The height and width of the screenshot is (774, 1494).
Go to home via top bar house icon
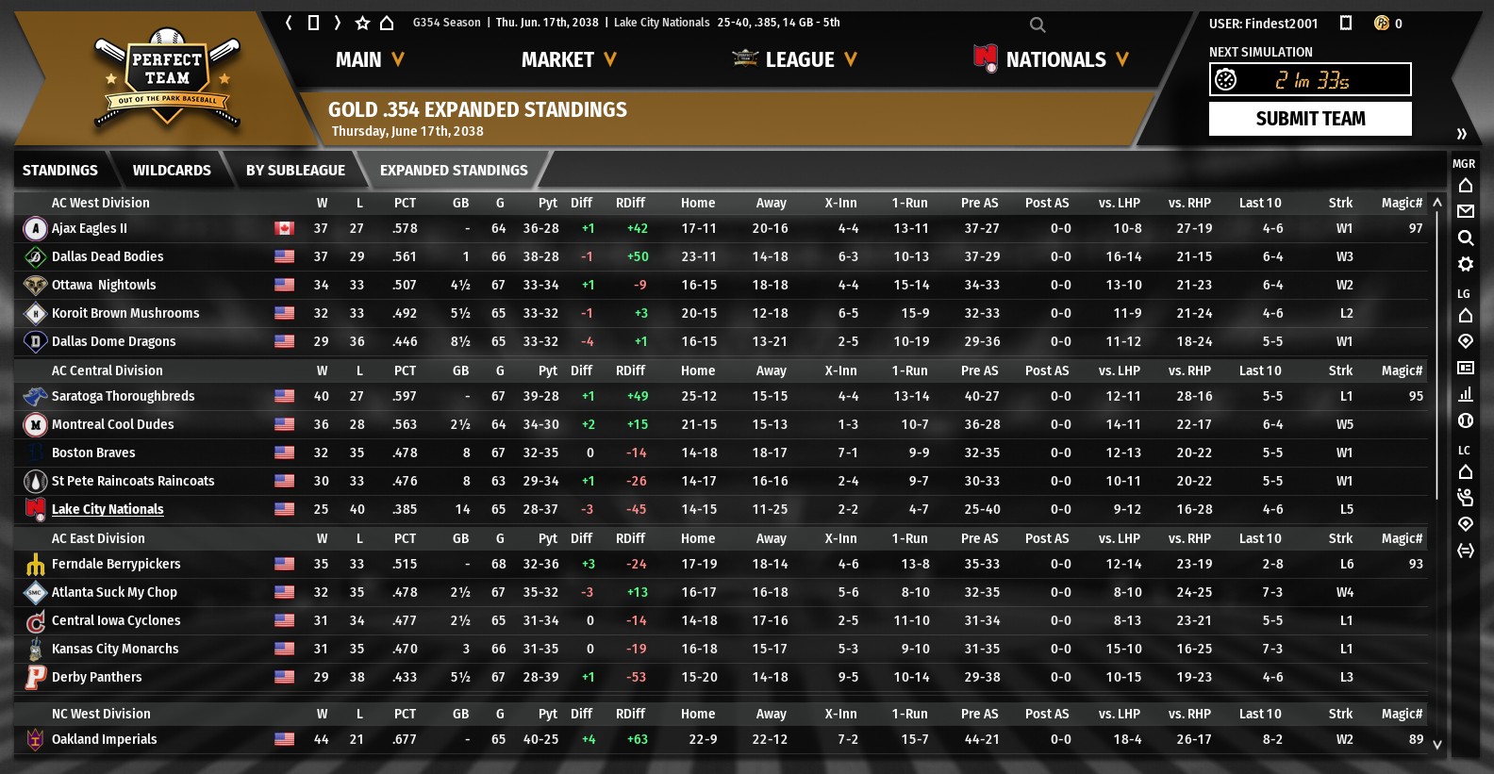coord(387,23)
